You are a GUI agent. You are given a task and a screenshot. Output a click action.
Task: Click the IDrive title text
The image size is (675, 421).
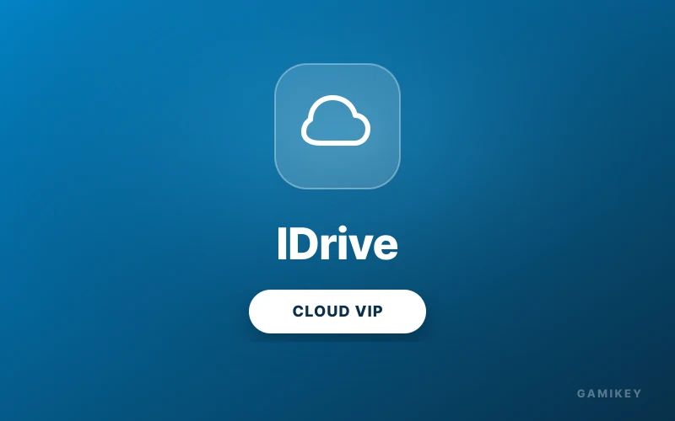(337, 243)
